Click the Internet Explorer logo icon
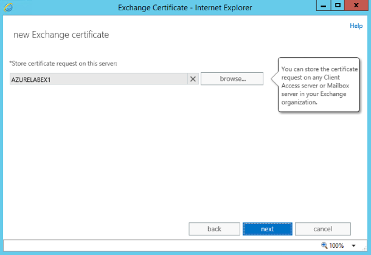The image size is (371, 255). (x=9, y=7)
